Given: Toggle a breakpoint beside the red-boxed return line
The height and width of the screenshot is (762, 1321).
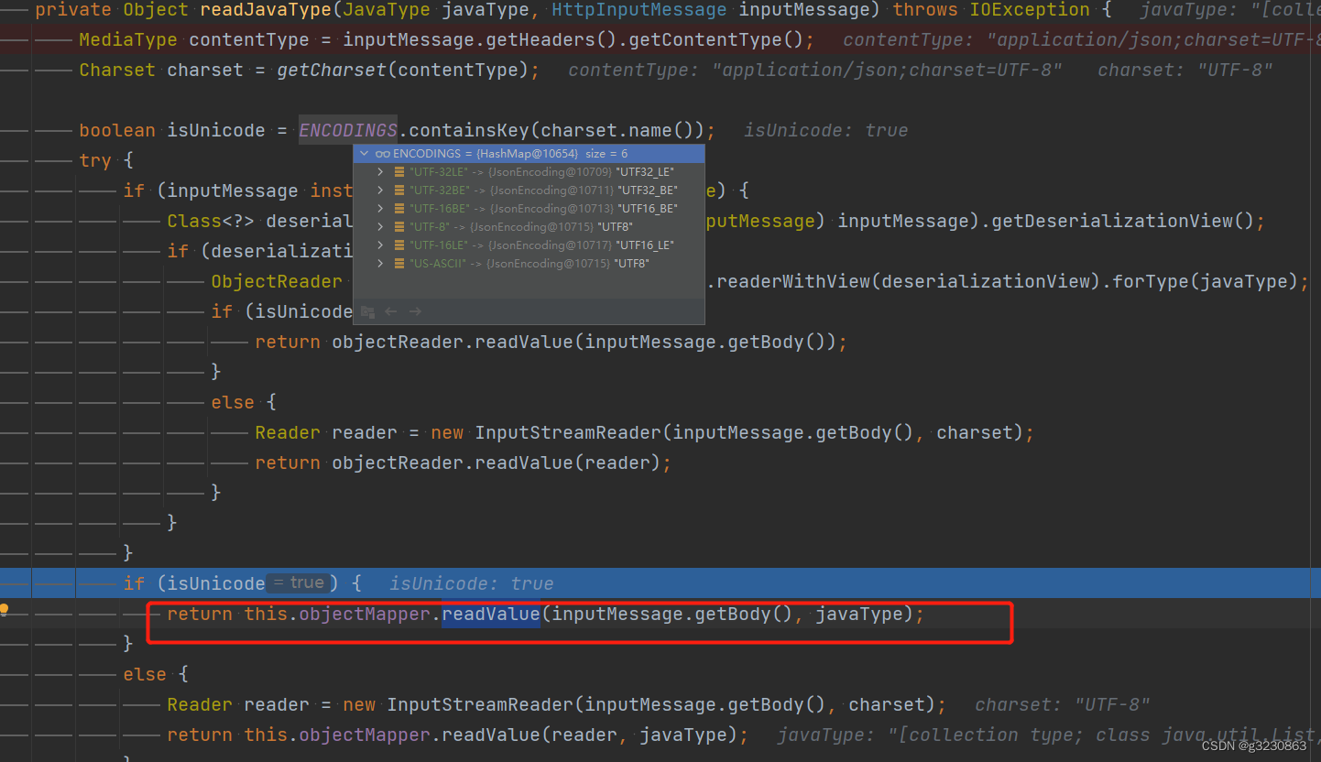Looking at the screenshot, I should 16,614.
